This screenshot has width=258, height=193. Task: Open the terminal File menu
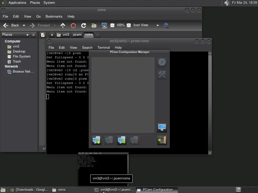(51, 47)
